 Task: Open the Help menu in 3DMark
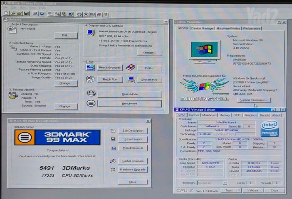pos(42,8)
